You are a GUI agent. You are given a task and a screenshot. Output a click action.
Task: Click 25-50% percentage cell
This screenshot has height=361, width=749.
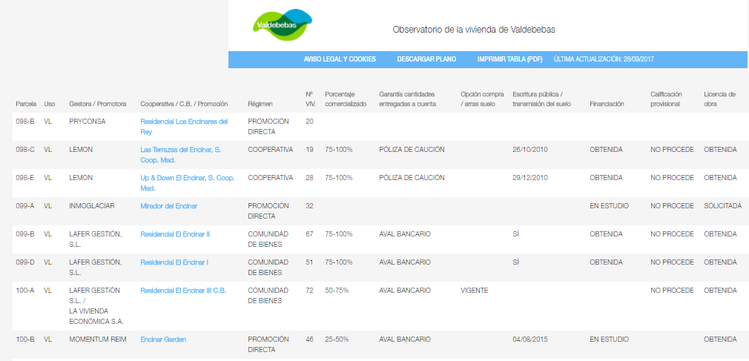tap(337, 340)
